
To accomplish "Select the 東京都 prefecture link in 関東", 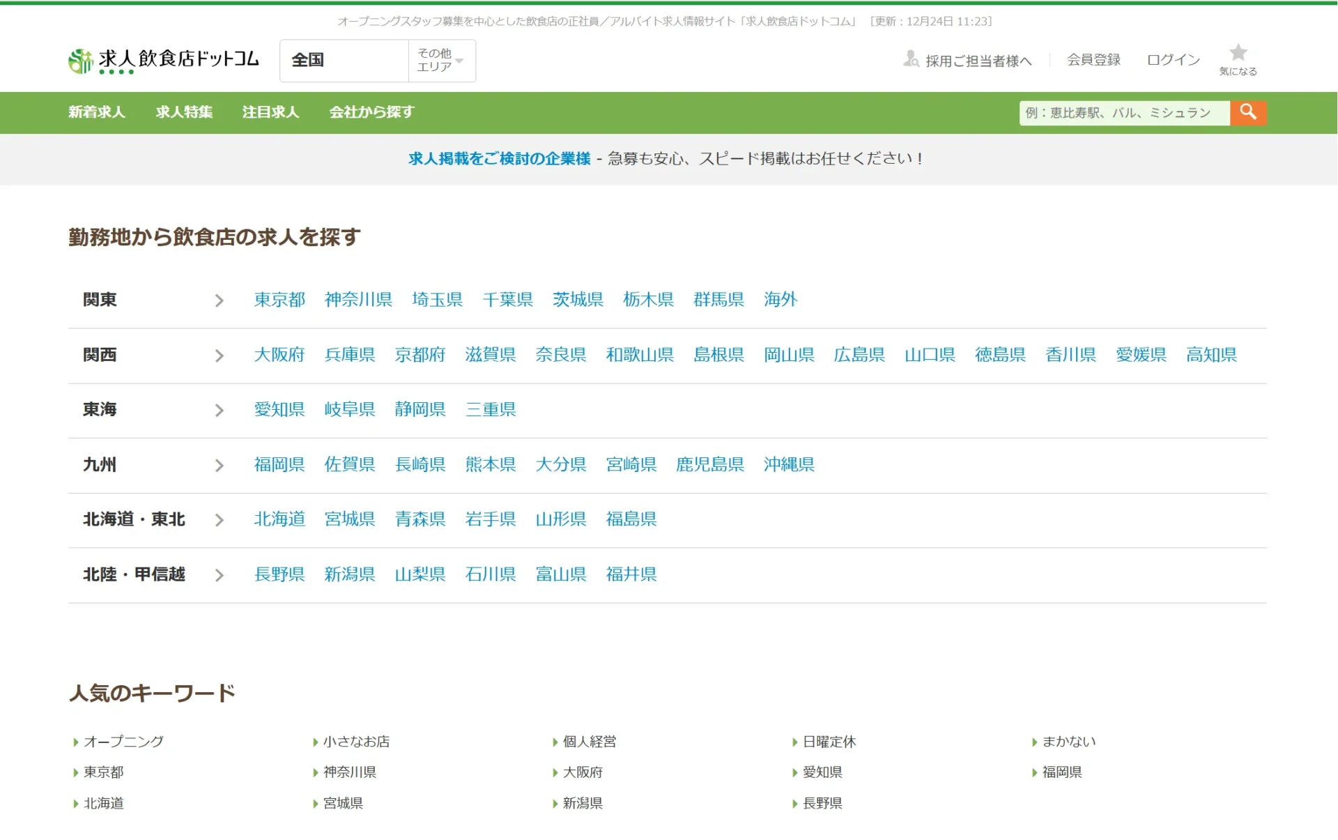I will pos(279,300).
